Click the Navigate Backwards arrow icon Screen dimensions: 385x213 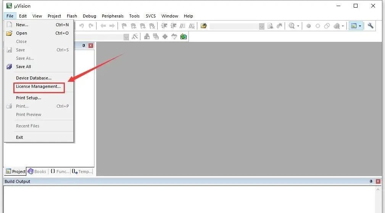103,26
